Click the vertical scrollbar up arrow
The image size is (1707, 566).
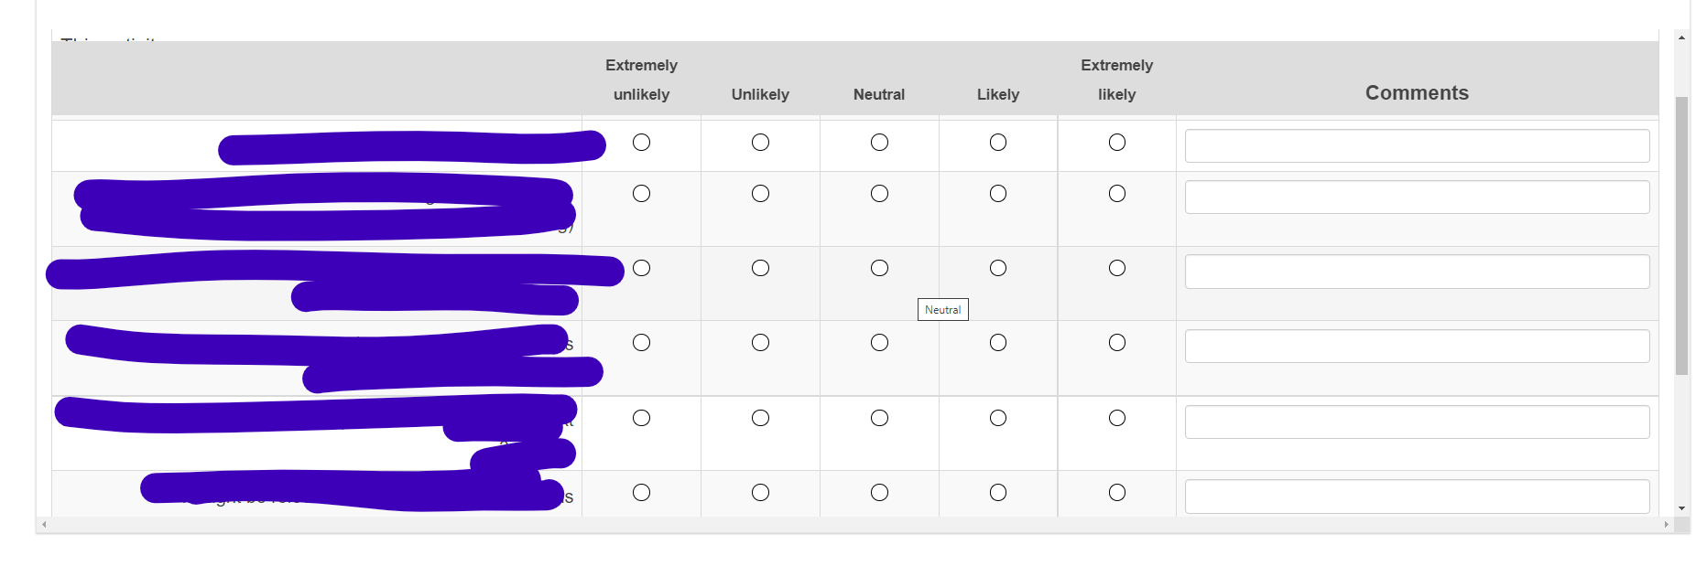tap(1681, 37)
